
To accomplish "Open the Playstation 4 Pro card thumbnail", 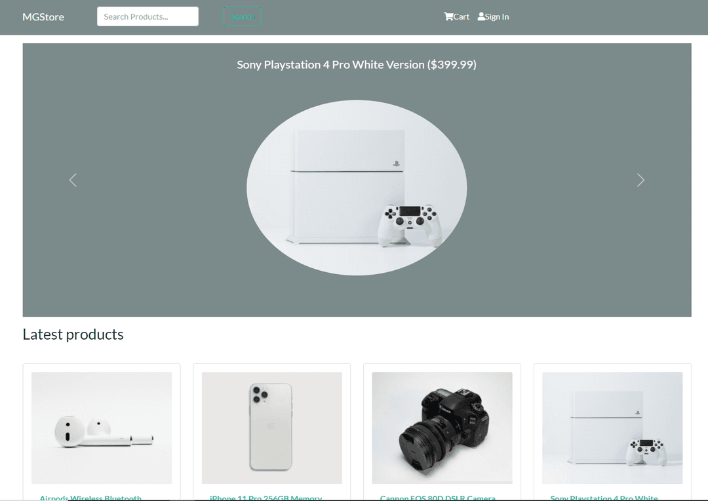I will tap(612, 428).
